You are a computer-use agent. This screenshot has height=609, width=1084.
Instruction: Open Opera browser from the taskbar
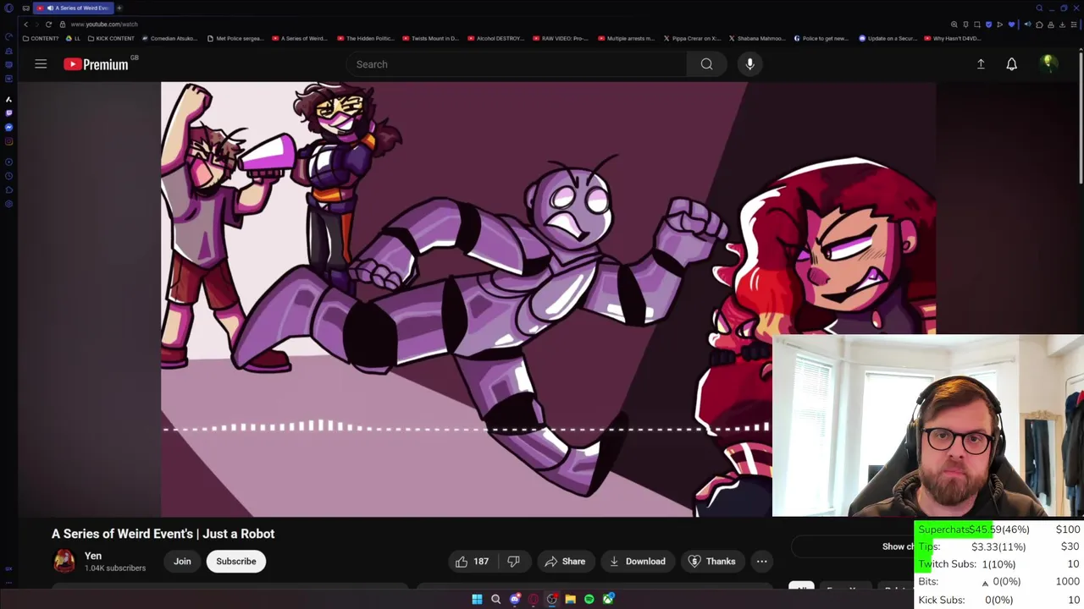click(x=533, y=599)
